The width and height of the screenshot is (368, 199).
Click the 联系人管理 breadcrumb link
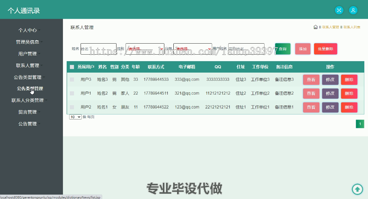[330, 27]
